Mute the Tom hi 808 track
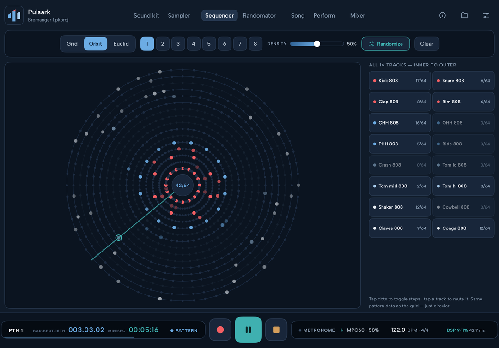The height and width of the screenshot is (348, 499). (x=463, y=186)
